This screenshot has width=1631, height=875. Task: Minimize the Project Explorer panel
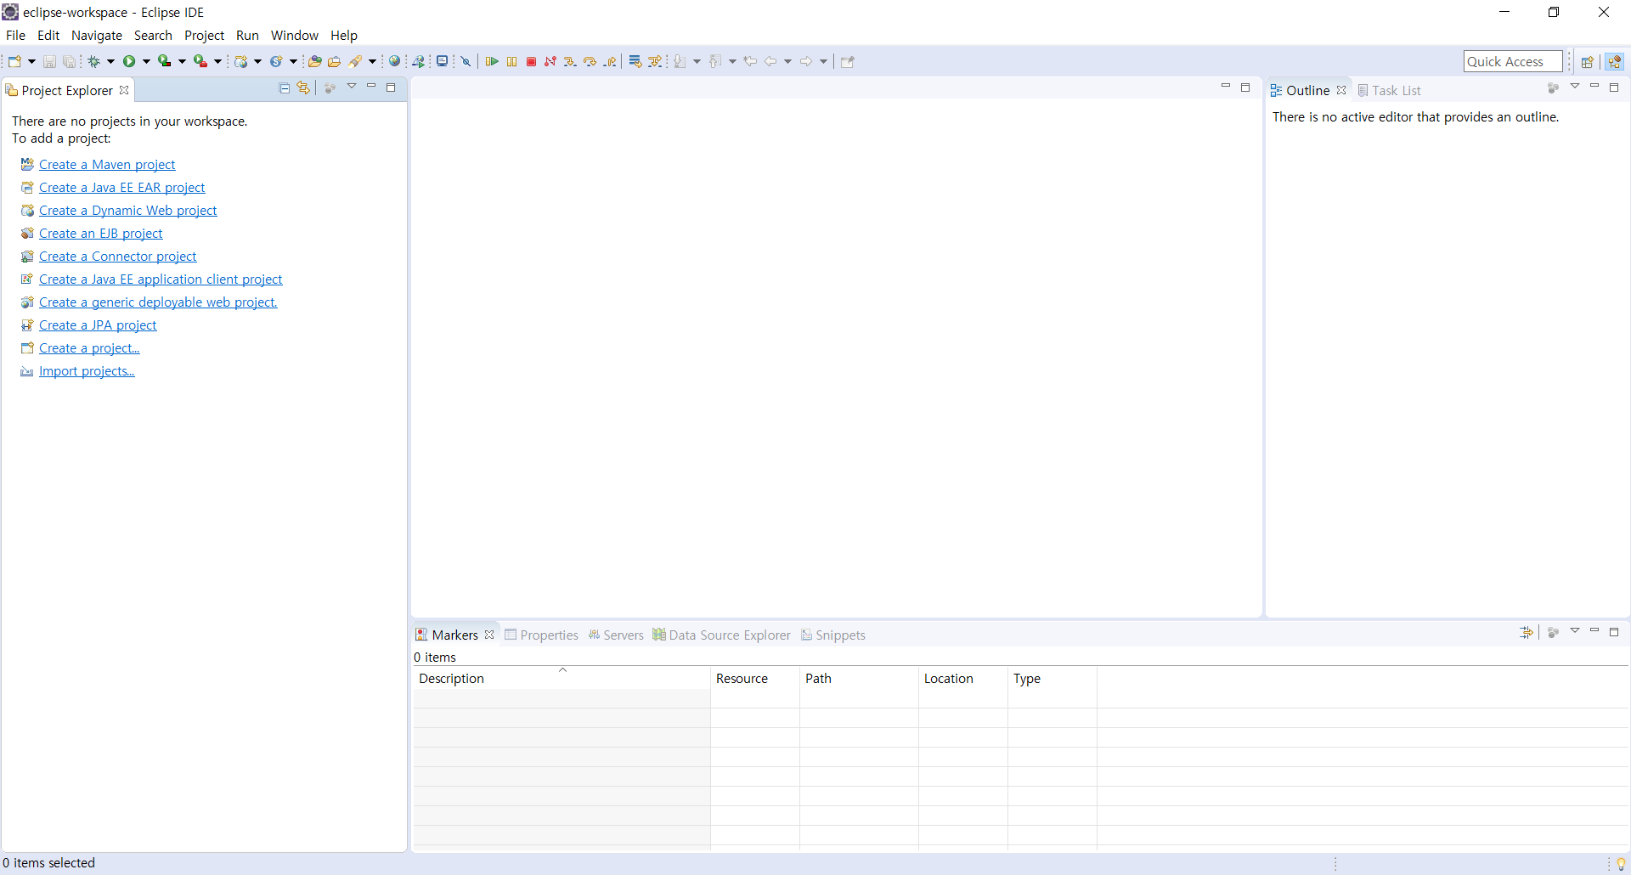(371, 87)
